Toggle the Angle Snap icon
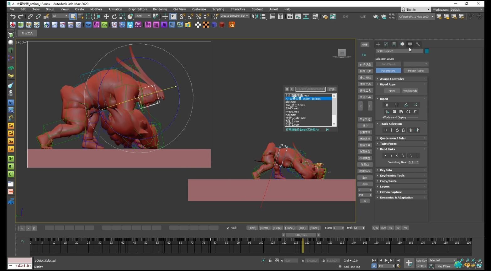The image size is (491, 271). (190, 16)
